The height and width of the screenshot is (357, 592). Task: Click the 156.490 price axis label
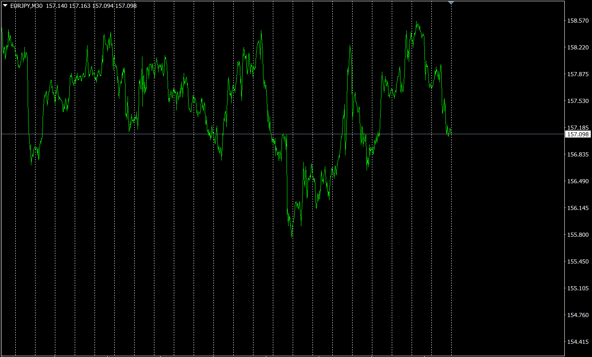click(578, 181)
